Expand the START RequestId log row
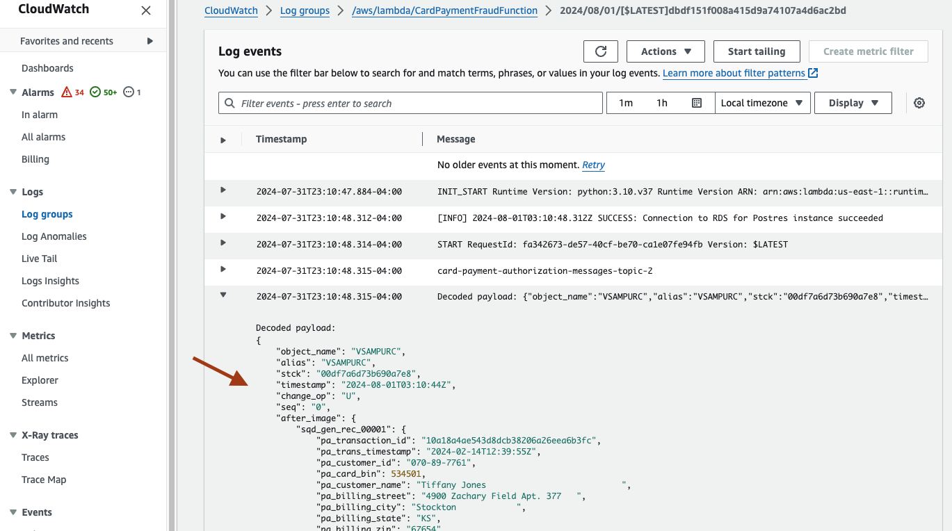 (223, 243)
